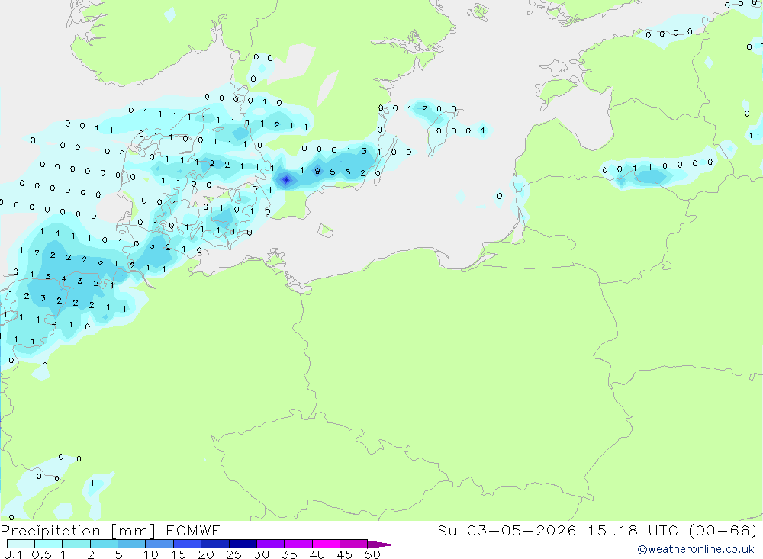
Task: Click the 15–20 mm legend color swatch
Action: tap(188, 544)
